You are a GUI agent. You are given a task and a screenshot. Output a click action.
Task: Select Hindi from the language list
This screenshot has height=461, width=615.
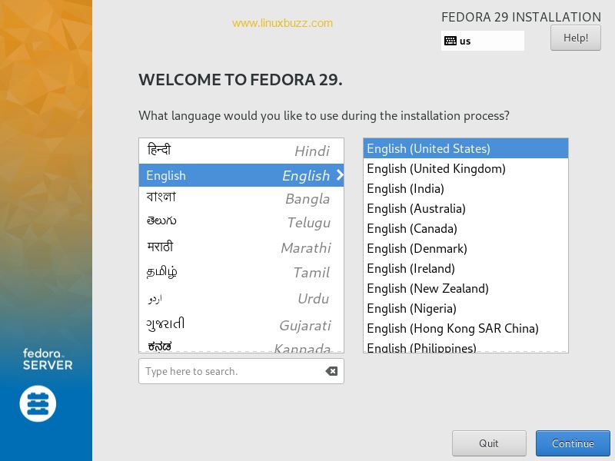coord(241,151)
